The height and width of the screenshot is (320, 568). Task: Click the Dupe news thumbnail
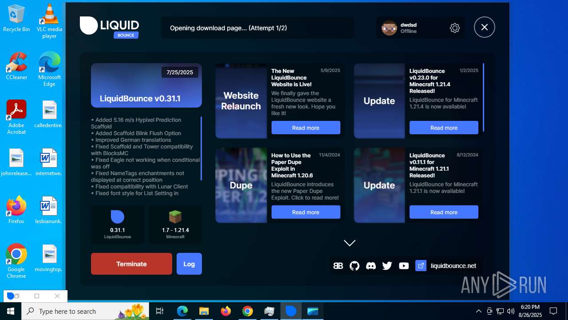(x=241, y=185)
